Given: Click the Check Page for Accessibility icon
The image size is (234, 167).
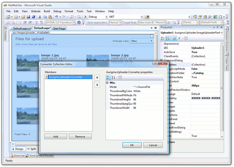Looking at the screenshot, I should tap(79, 23).
